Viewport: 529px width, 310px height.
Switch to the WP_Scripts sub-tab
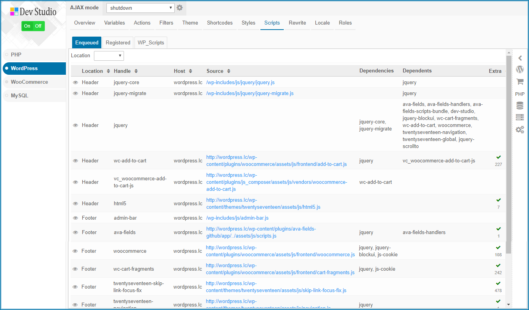pos(151,42)
